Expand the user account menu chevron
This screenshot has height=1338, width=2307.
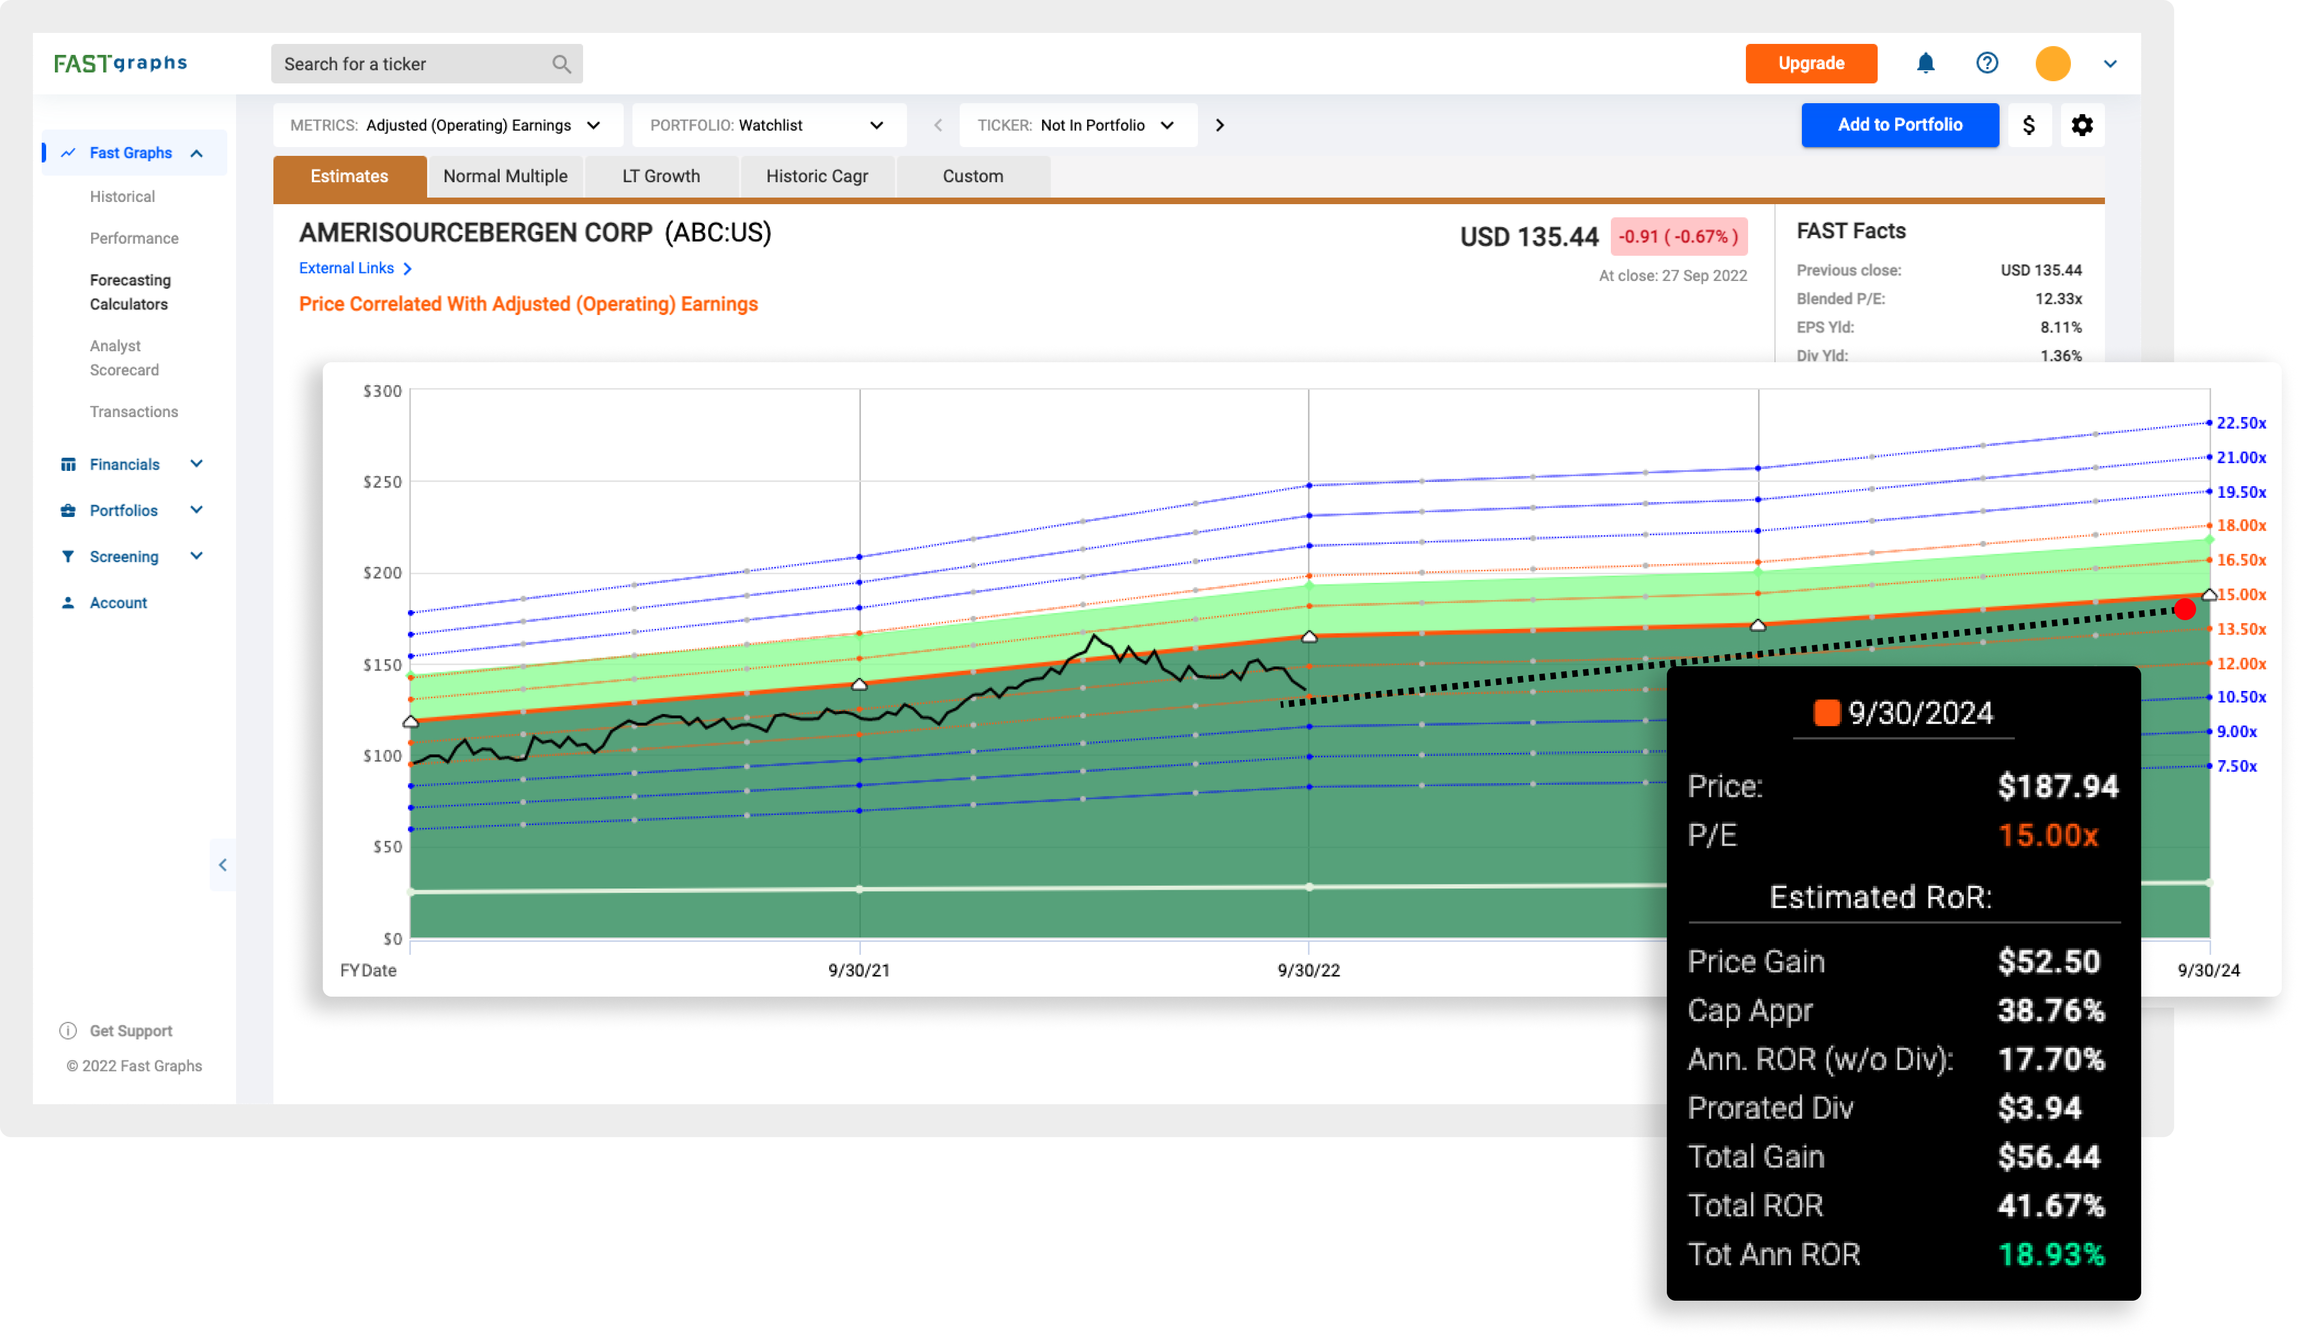click(2110, 64)
